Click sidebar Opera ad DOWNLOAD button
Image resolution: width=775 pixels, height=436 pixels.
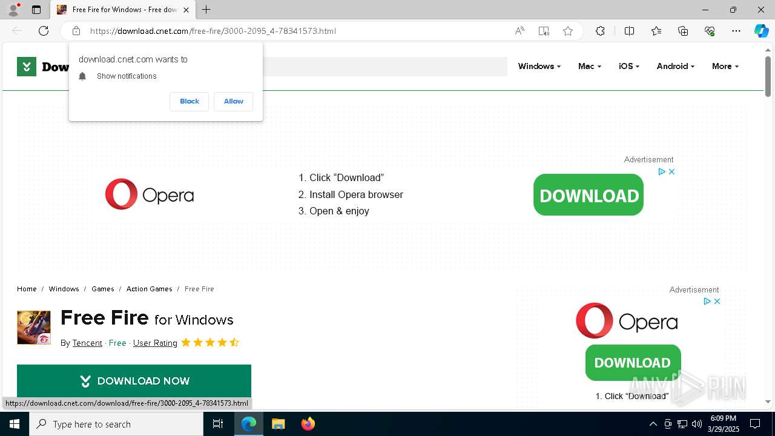pos(633,363)
